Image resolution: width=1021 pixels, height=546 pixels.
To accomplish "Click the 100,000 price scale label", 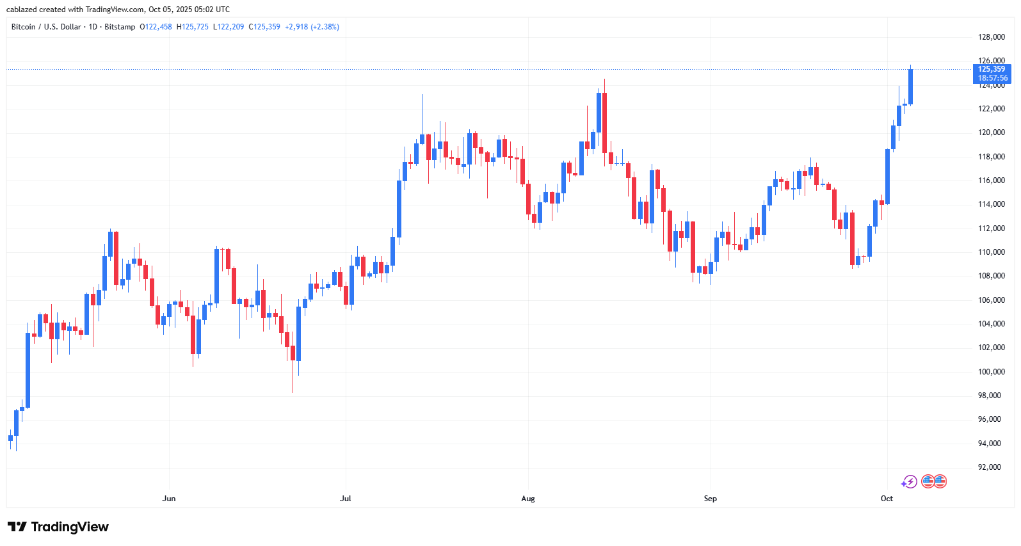I will pyautogui.click(x=991, y=372).
